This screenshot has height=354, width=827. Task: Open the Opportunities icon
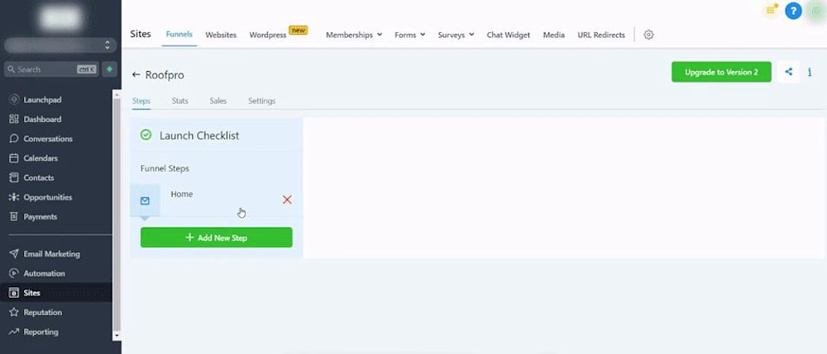click(x=14, y=197)
